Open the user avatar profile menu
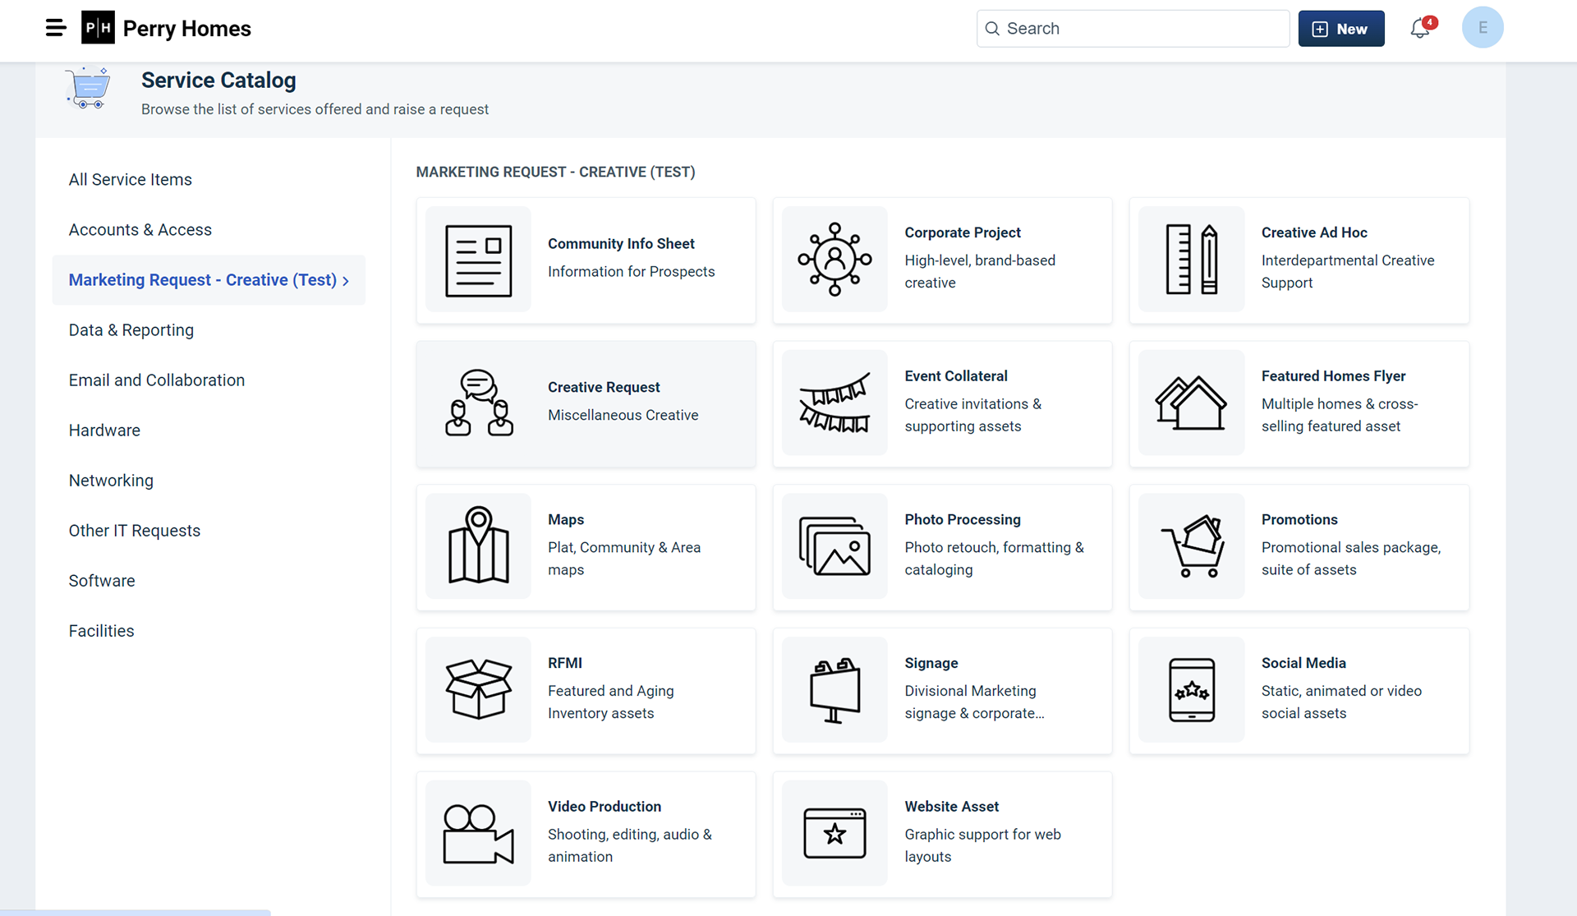 coord(1482,28)
